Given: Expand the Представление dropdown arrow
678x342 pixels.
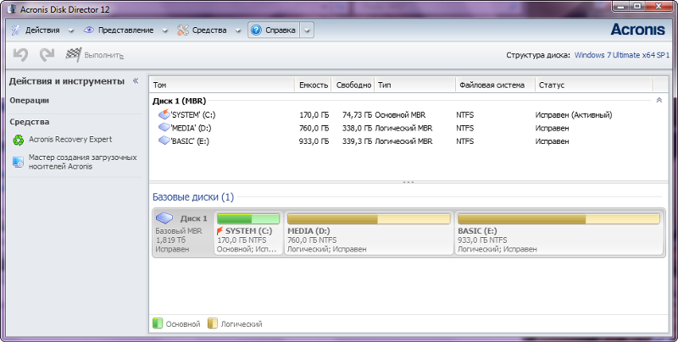Looking at the screenshot, I should click(x=164, y=30).
